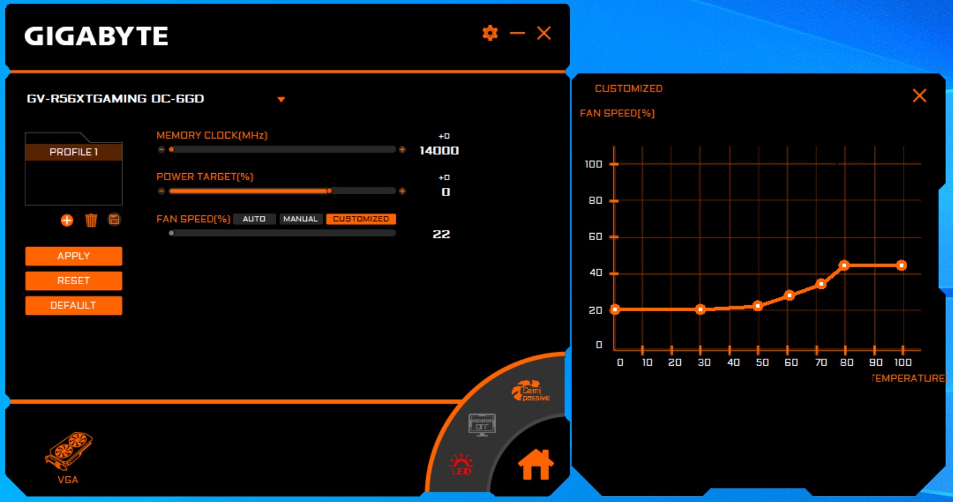This screenshot has height=502, width=953.
Task: Save the profile with the disk icon
Action: point(115,220)
